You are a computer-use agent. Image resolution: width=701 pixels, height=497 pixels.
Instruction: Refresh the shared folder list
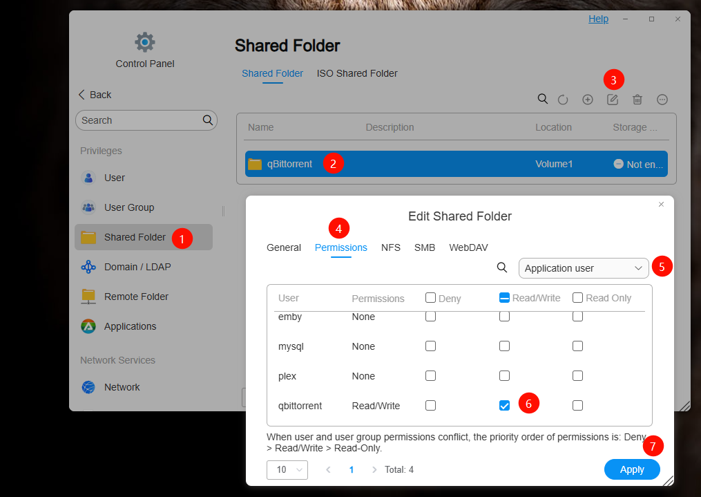[x=563, y=100]
